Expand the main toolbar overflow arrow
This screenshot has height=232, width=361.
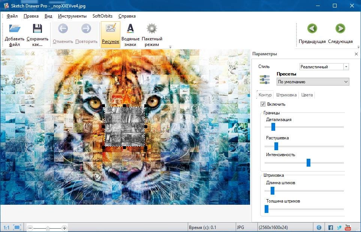pyautogui.click(x=170, y=47)
